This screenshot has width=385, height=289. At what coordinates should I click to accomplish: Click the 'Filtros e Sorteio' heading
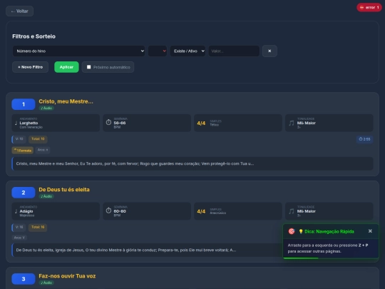(x=34, y=36)
